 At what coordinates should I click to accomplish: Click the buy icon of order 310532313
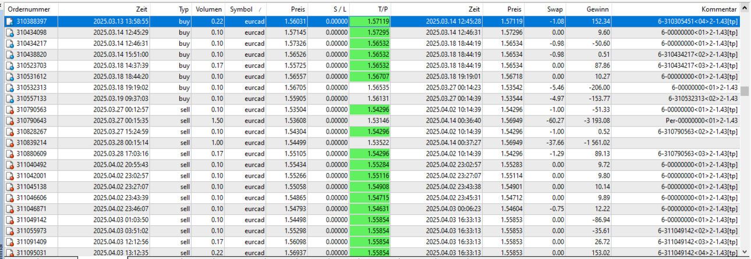point(9,87)
